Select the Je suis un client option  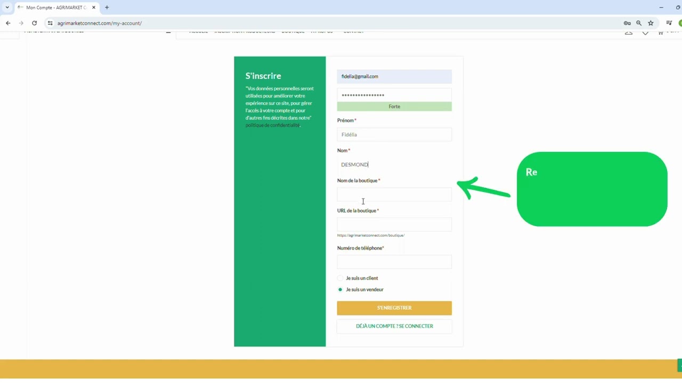coord(340,278)
